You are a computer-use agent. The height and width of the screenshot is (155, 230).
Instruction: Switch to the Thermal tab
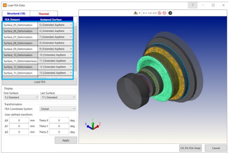[44, 14]
